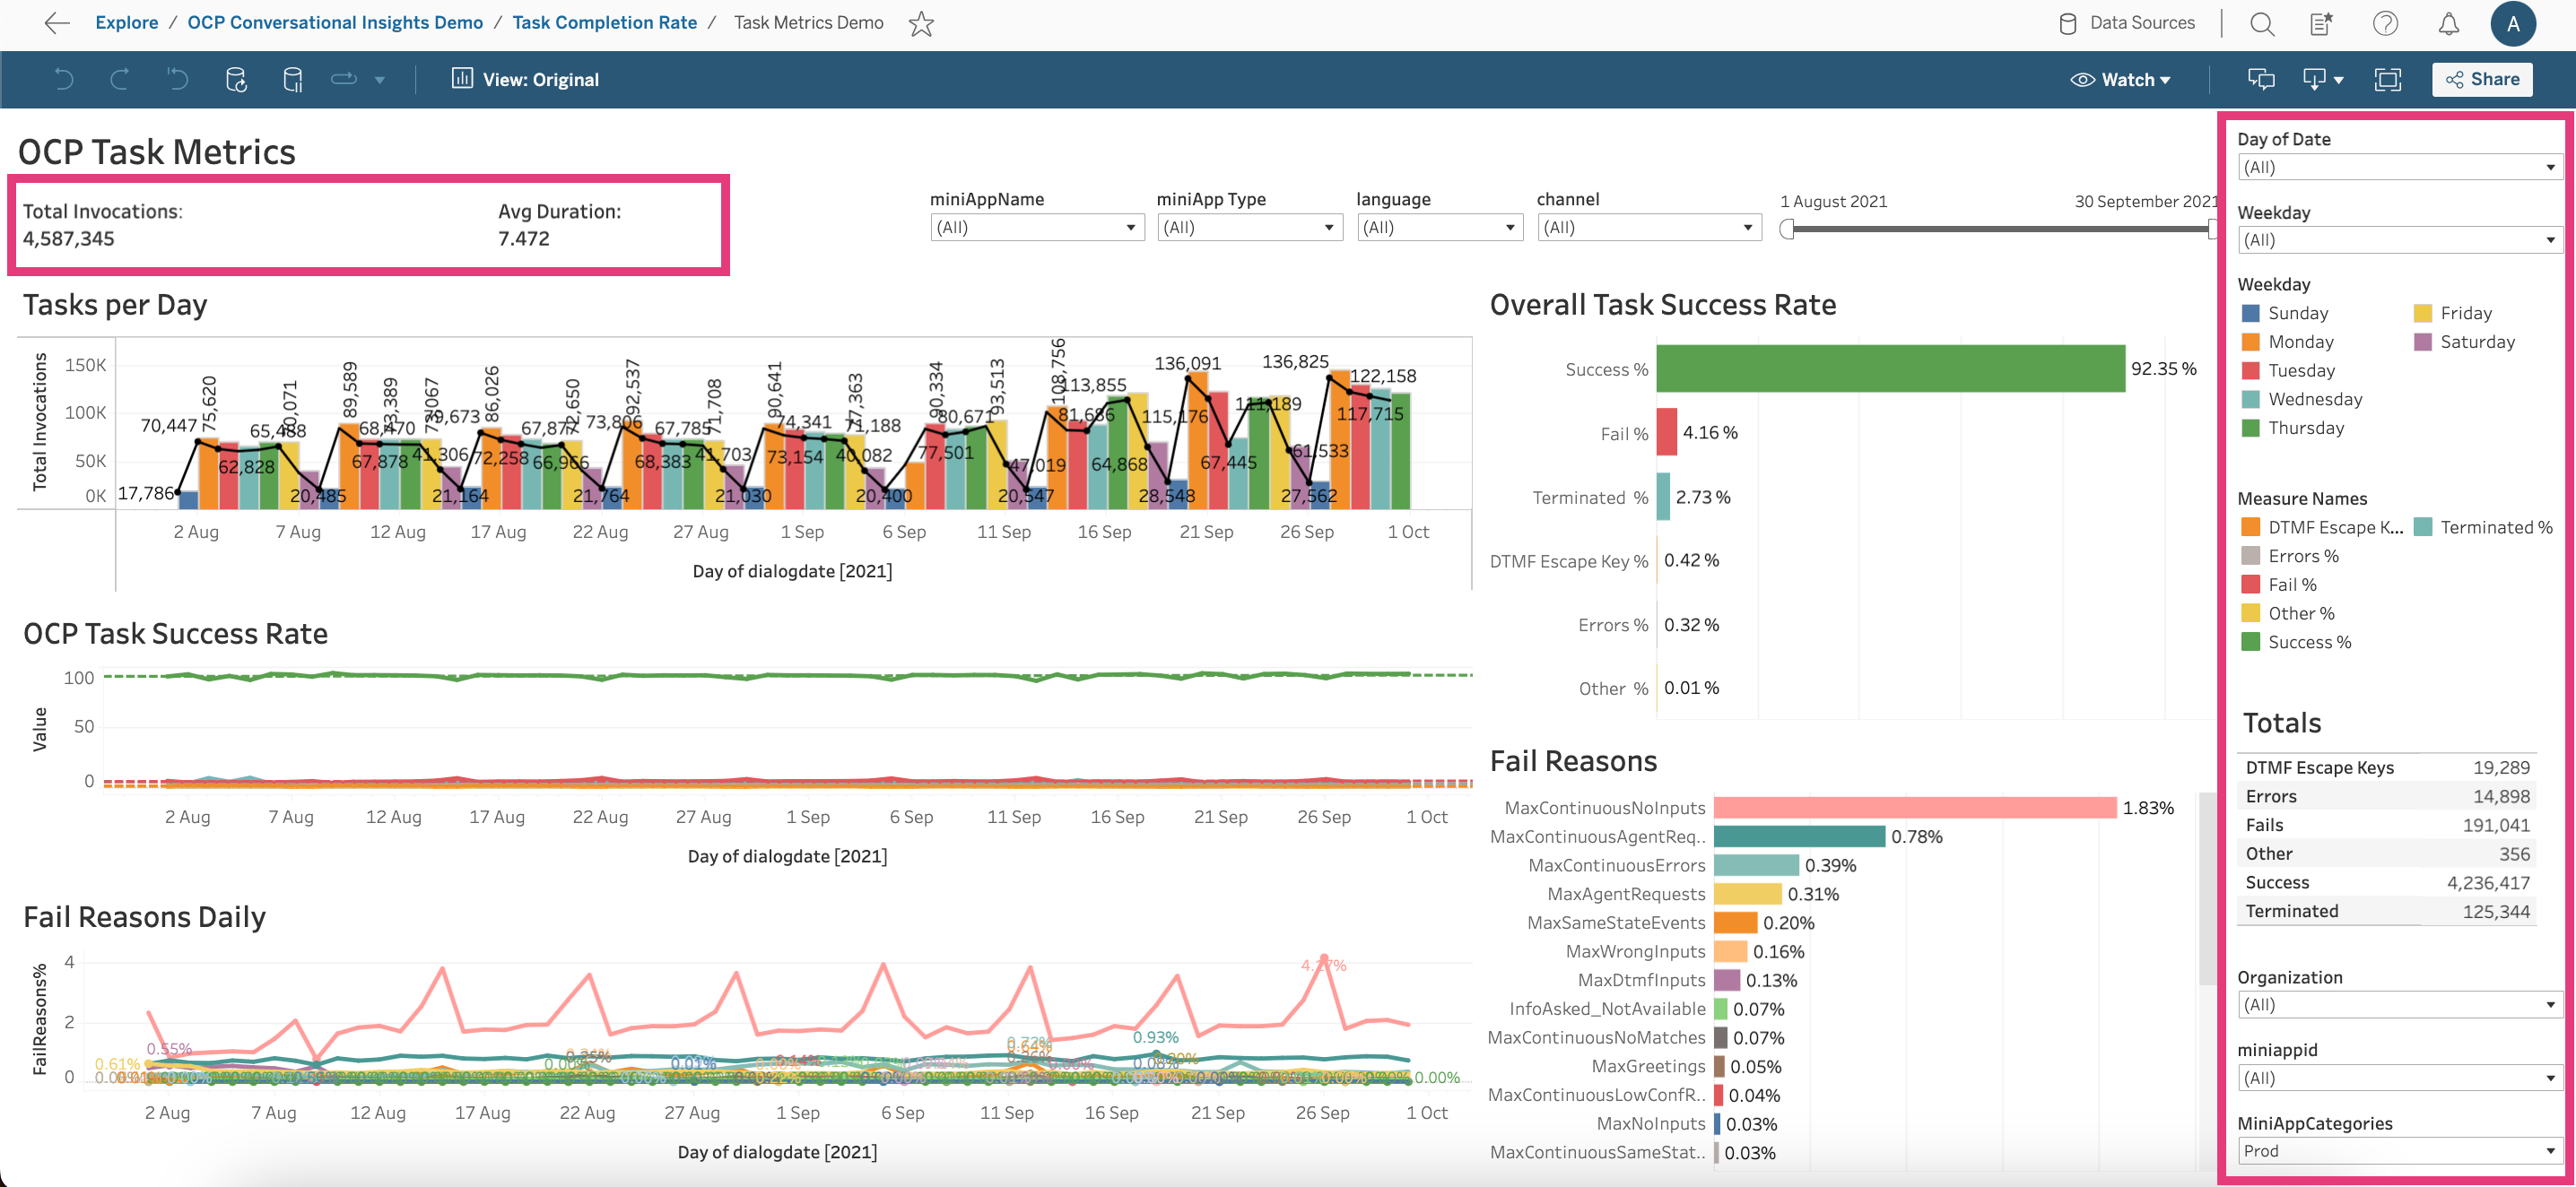
Task: Open the search magnifier icon
Action: point(2262,23)
